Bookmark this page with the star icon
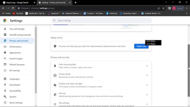The image size is (190, 107). (x=163, y=8)
